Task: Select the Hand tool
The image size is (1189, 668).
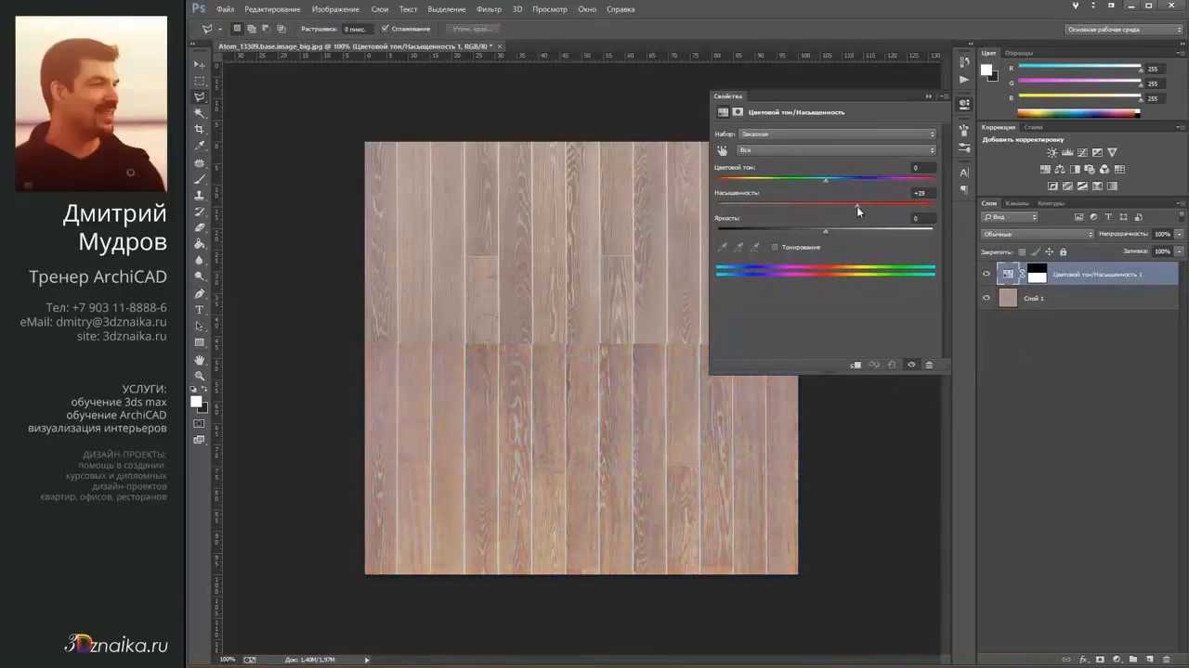Action: 200,359
